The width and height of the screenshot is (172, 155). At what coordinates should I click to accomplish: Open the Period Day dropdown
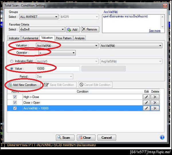point(54,77)
